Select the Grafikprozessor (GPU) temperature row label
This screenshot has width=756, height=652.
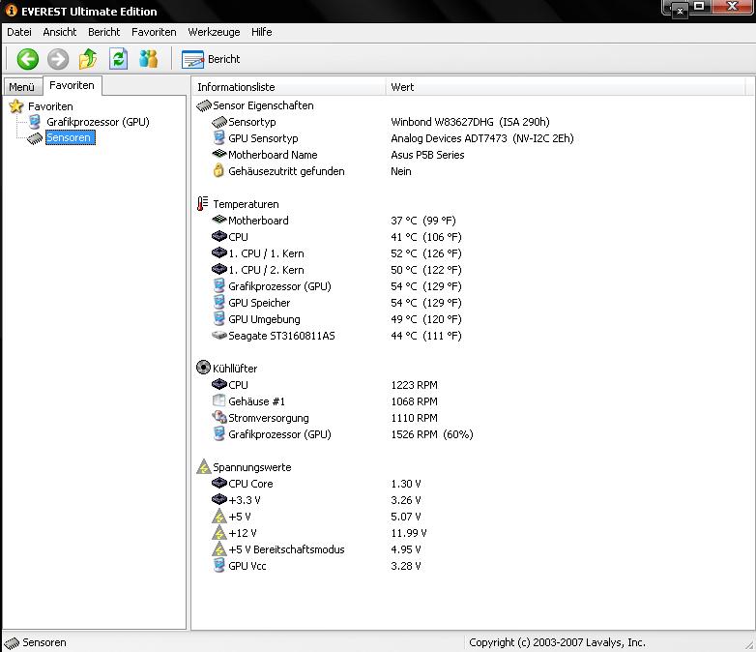tap(279, 286)
